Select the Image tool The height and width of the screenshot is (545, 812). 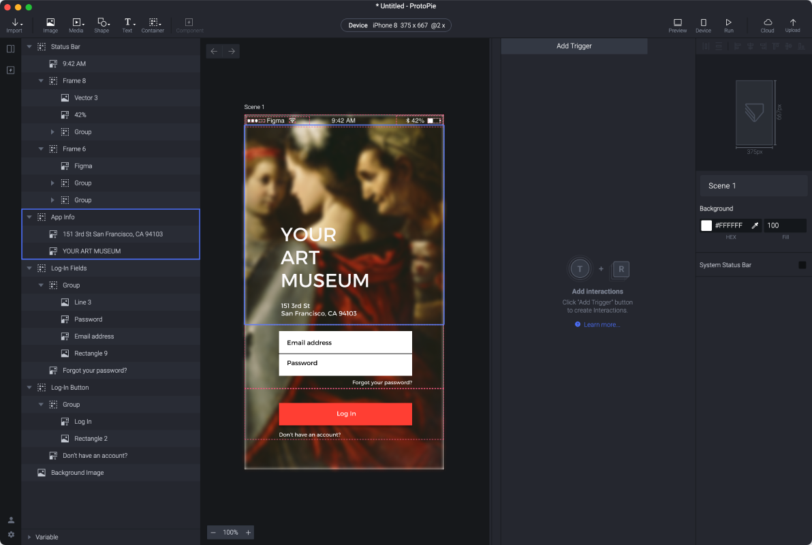click(x=50, y=25)
